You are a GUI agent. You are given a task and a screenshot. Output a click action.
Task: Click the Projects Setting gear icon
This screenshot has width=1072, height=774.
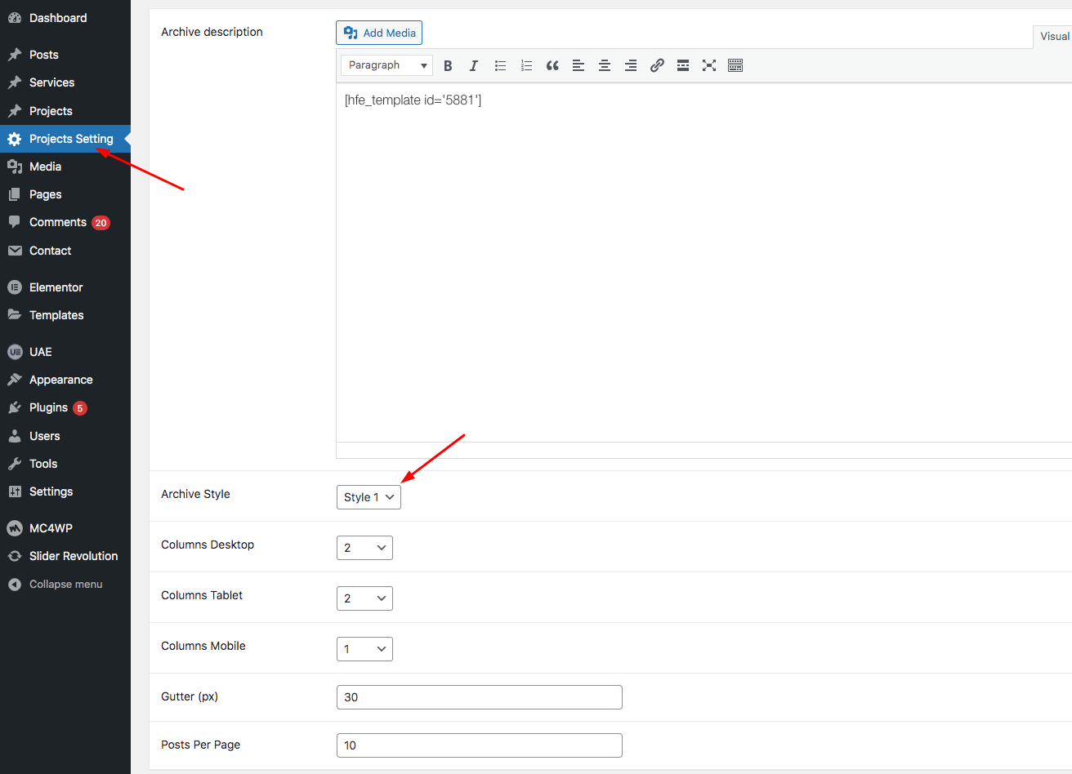pos(15,139)
